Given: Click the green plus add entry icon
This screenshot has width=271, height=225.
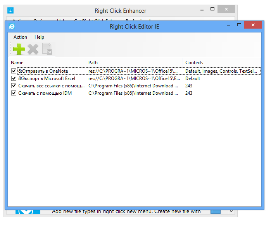Looking at the screenshot, I should click(x=19, y=49).
